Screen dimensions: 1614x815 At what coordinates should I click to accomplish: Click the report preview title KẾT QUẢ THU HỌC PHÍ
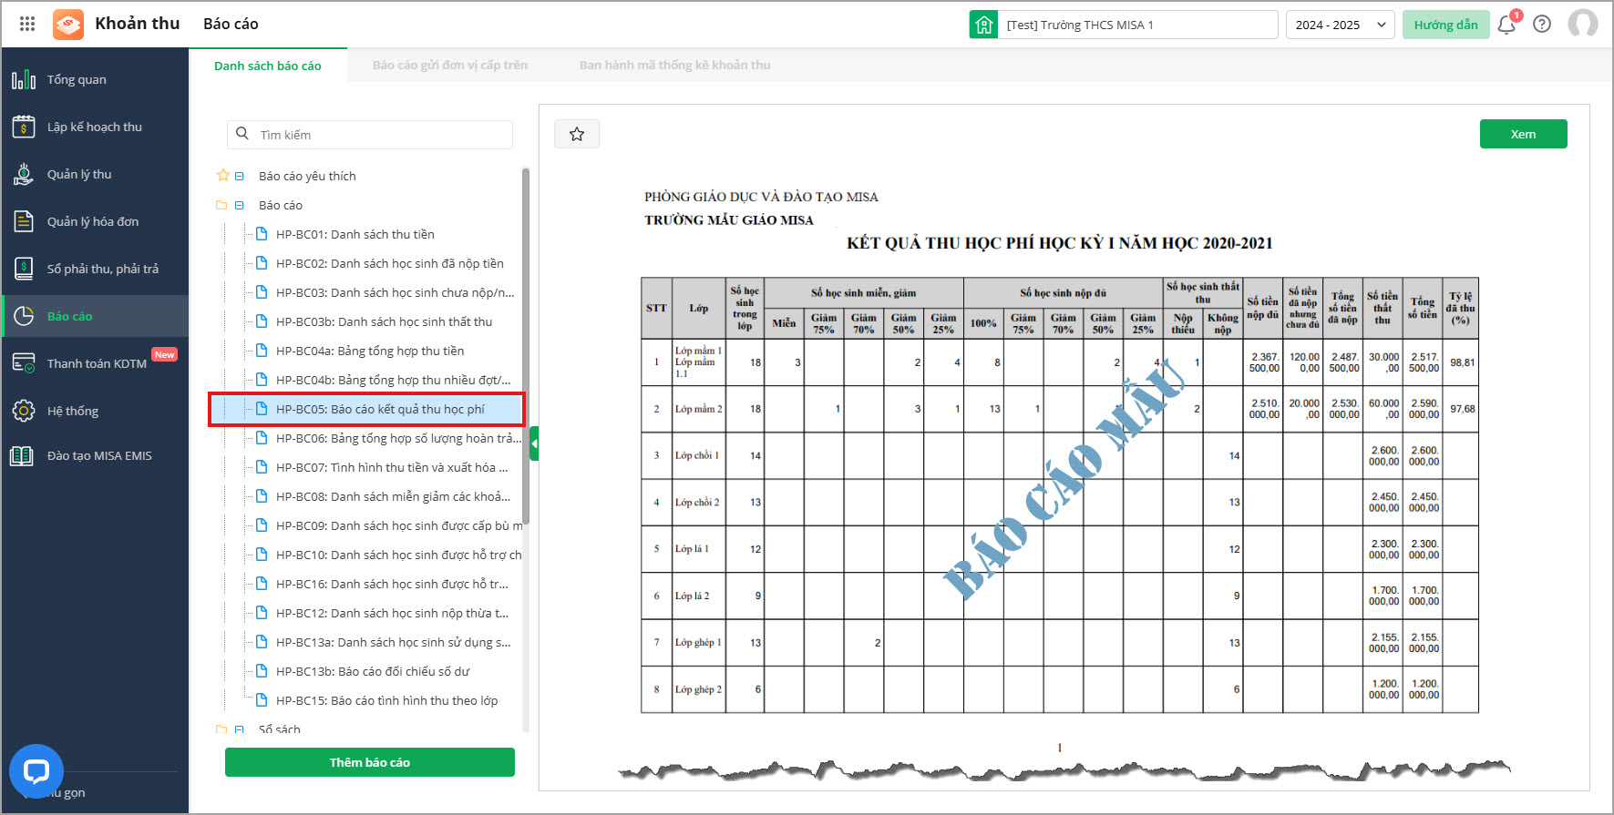(1060, 243)
